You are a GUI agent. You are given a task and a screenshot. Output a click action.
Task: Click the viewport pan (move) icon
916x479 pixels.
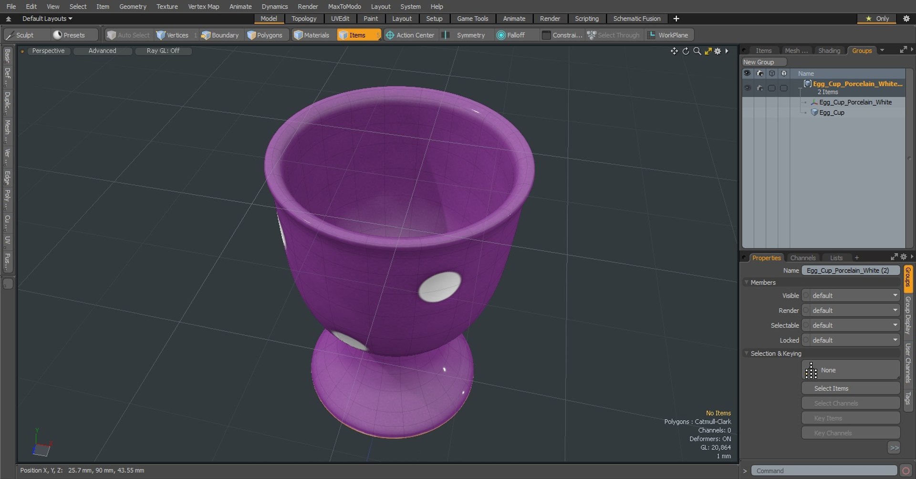tap(674, 51)
